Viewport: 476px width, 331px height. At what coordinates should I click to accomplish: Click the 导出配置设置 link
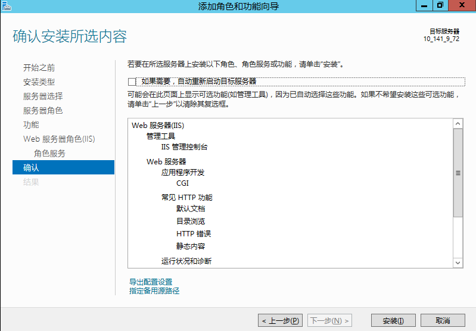pyautogui.click(x=151, y=282)
